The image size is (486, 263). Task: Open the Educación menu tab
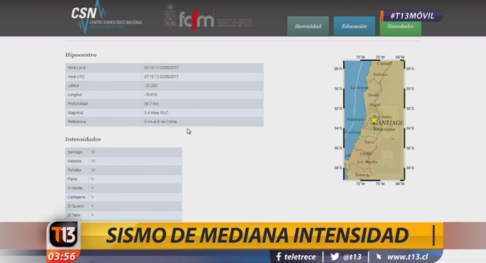(355, 26)
